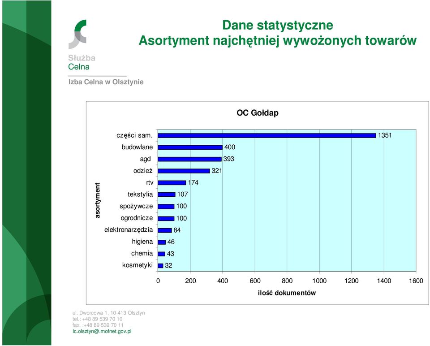The height and width of the screenshot is (346, 430).
Task: Click the axis tick label 600
Action: (255, 281)
